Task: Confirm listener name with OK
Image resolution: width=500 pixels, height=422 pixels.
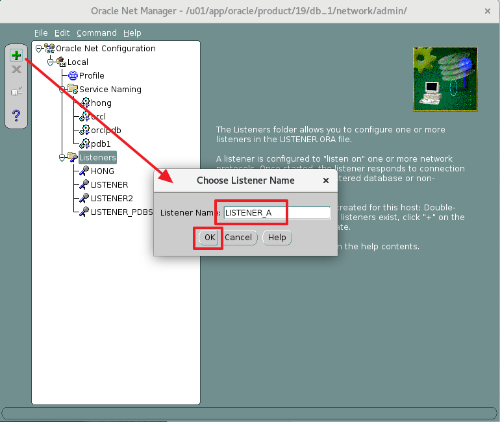Action: coord(209,238)
